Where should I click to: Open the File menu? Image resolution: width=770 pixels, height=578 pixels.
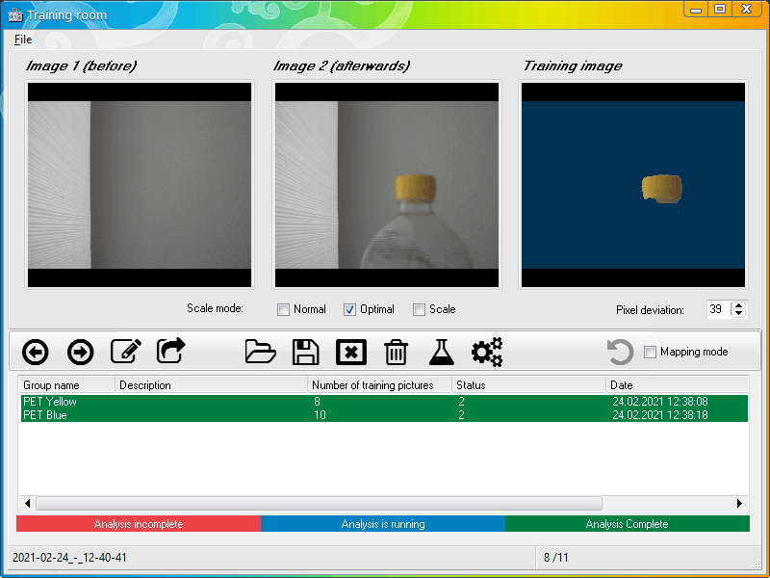pyautogui.click(x=23, y=39)
